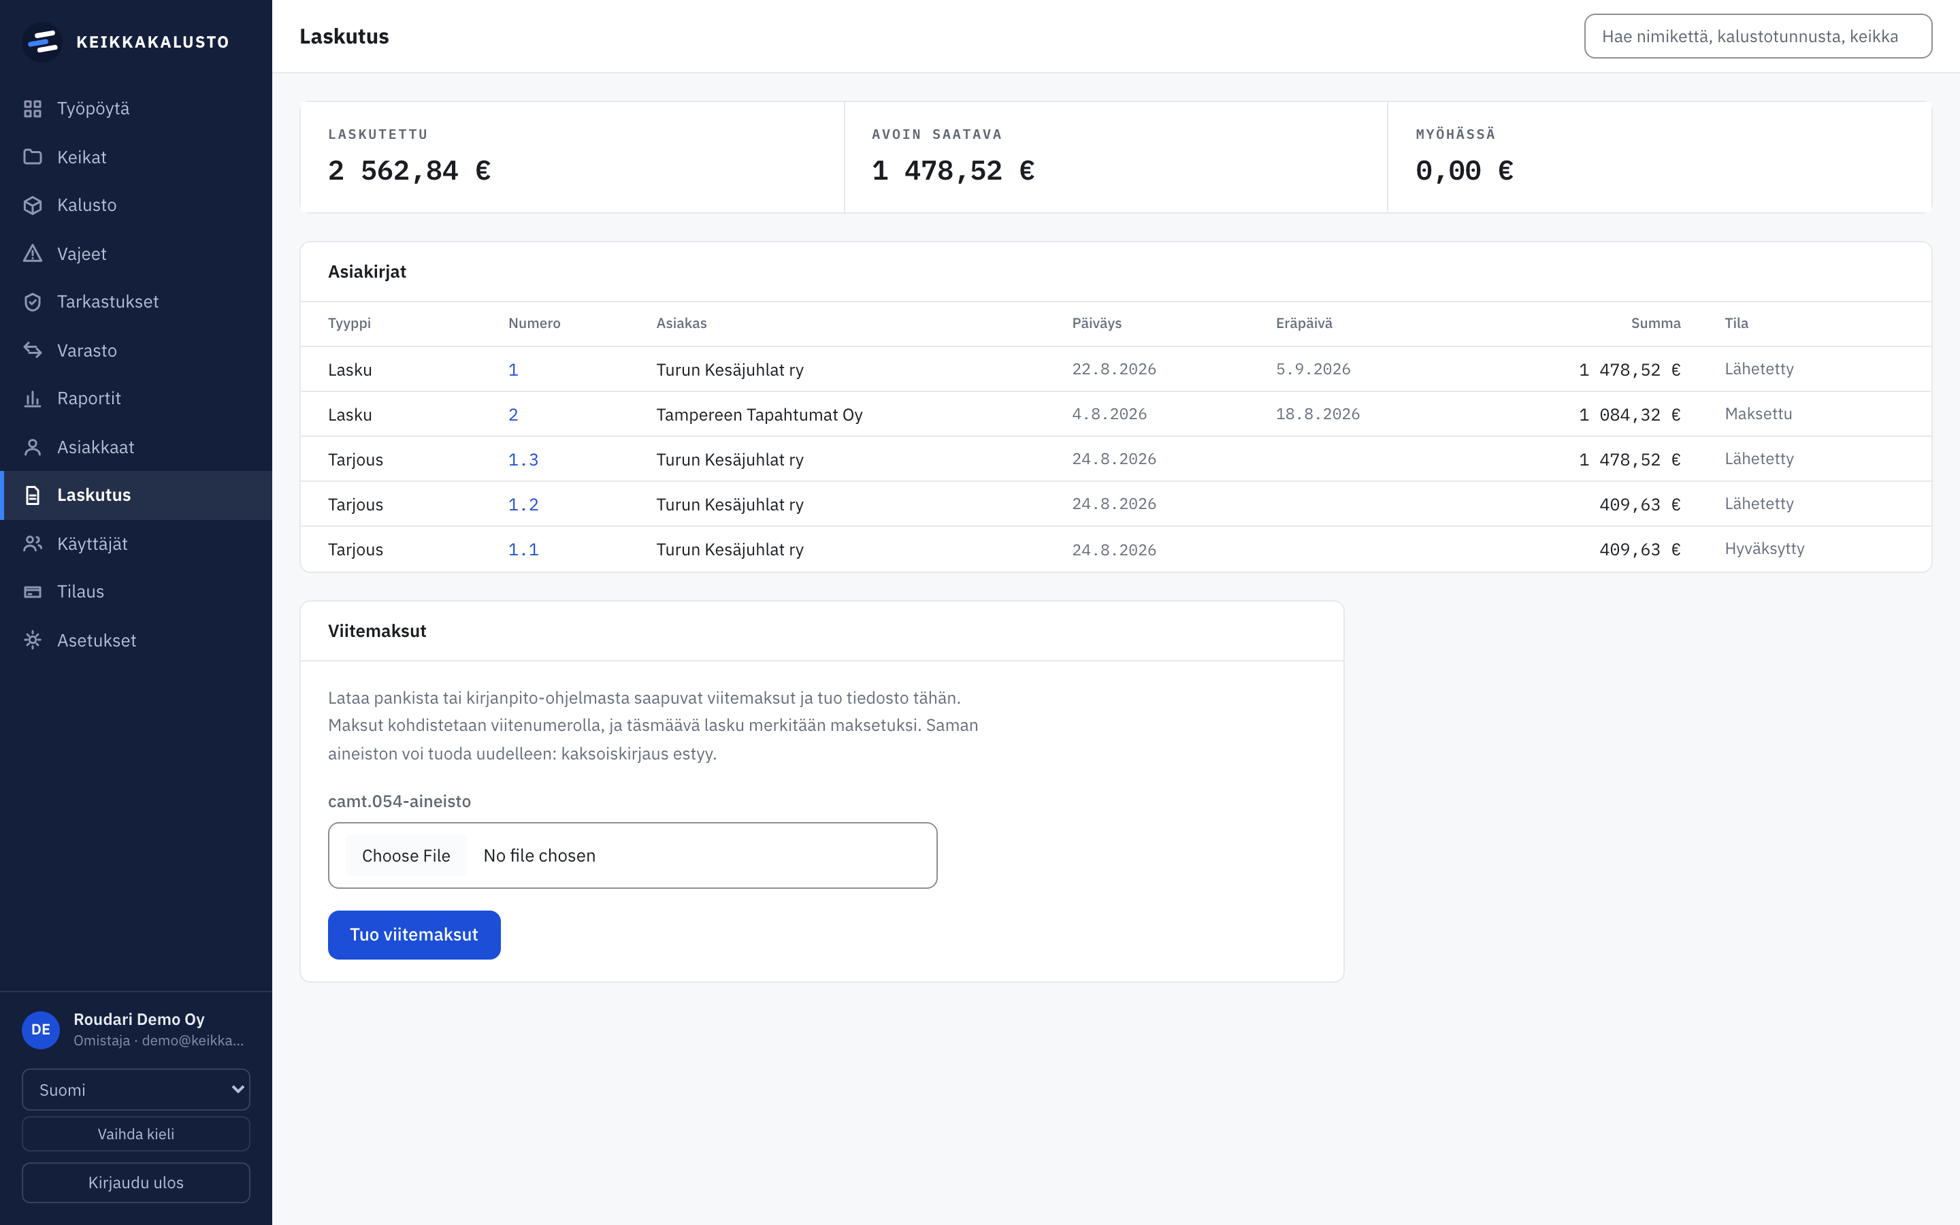The width and height of the screenshot is (1960, 1225).
Task: Click the Asiakkaat person icon
Action: tap(33, 447)
